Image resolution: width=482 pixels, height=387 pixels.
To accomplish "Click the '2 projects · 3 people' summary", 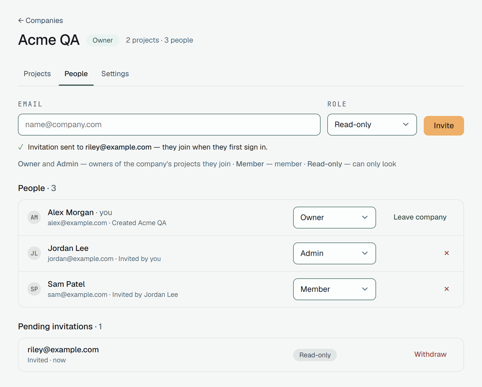I will click(x=159, y=40).
